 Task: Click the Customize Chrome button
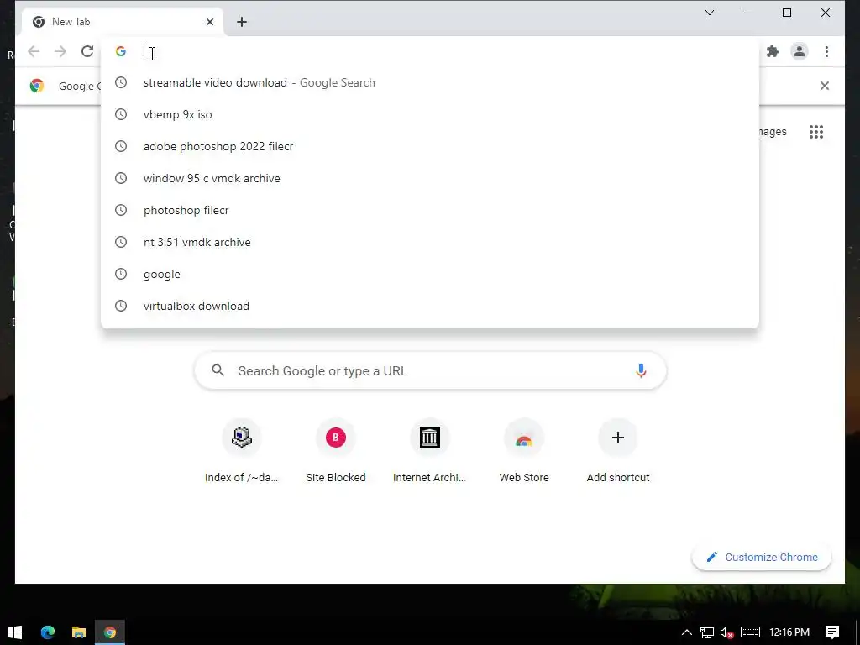pos(761,558)
